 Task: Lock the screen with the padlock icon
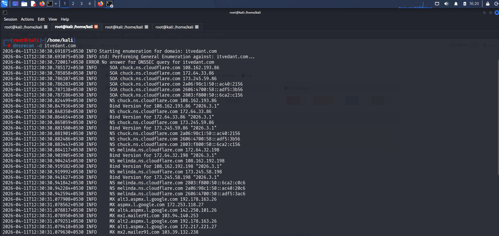coord(488,4)
